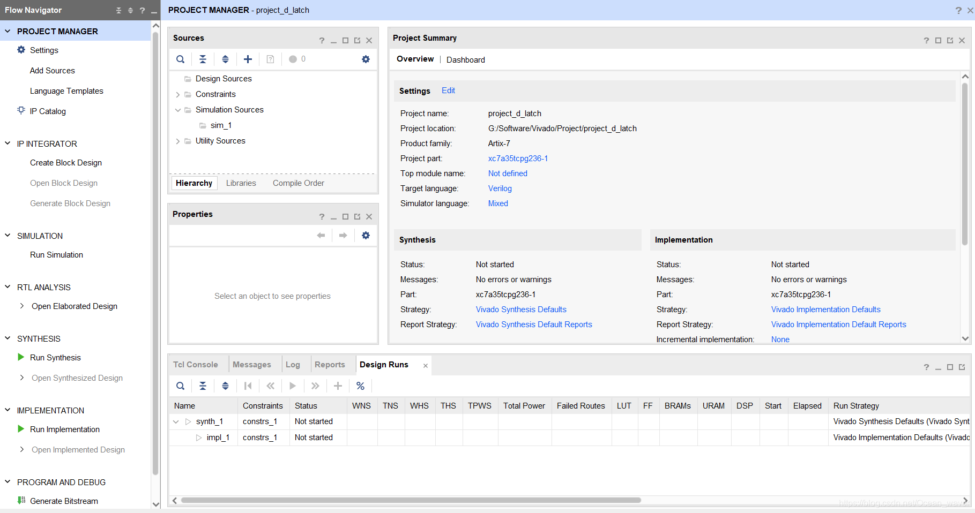Add sources with plus icon
The width and height of the screenshot is (975, 513).
click(x=248, y=59)
